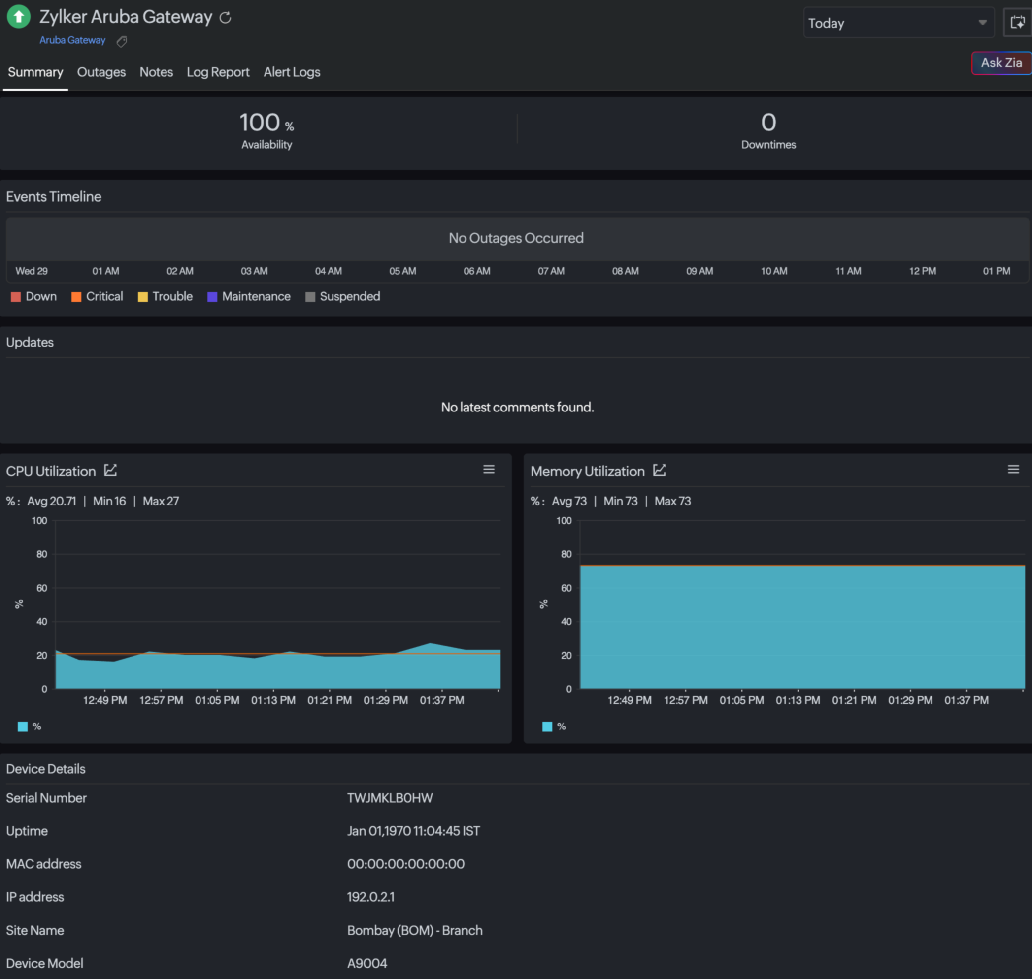
Task: Open the Memory Utilization chart popout icon
Action: point(659,470)
